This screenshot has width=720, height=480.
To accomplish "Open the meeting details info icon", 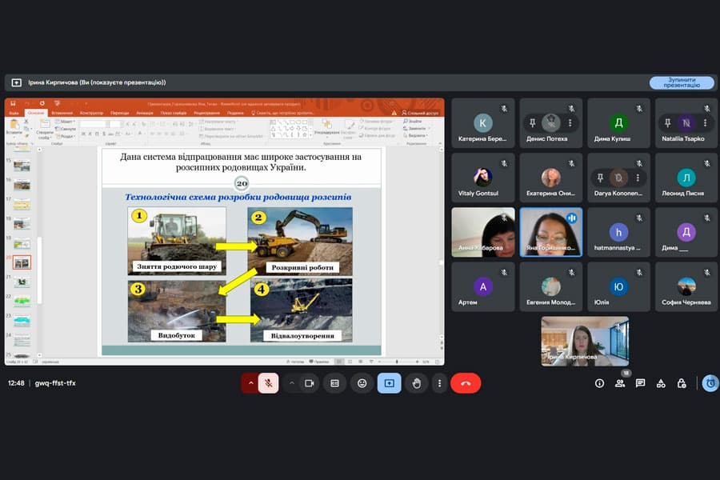I will pos(599,383).
